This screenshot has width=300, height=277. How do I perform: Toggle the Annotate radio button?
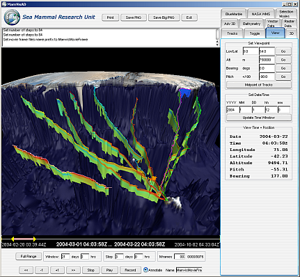click(145, 270)
